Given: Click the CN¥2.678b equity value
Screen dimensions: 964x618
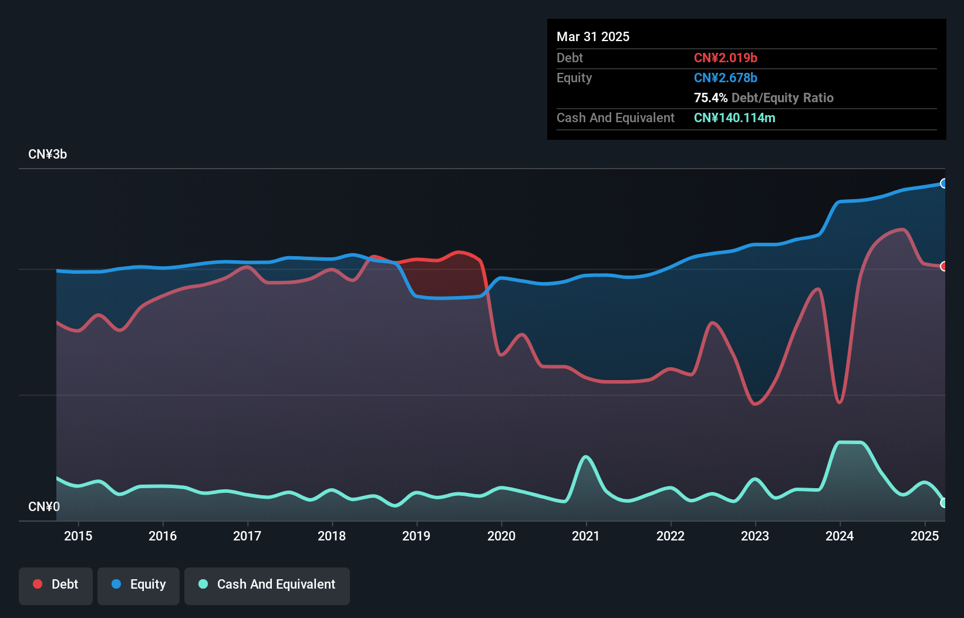Looking at the screenshot, I should tap(726, 78).
